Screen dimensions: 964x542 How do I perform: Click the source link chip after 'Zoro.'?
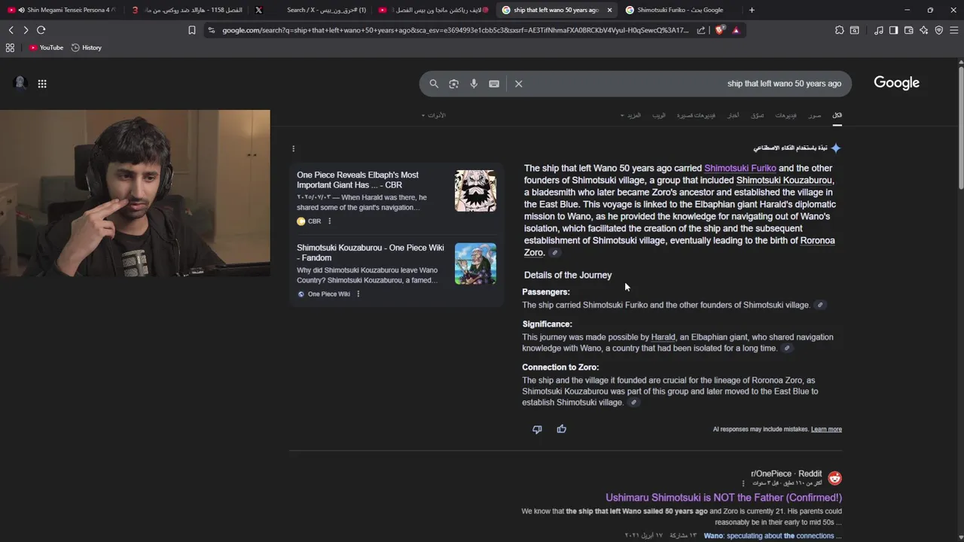tap(555, 253)
